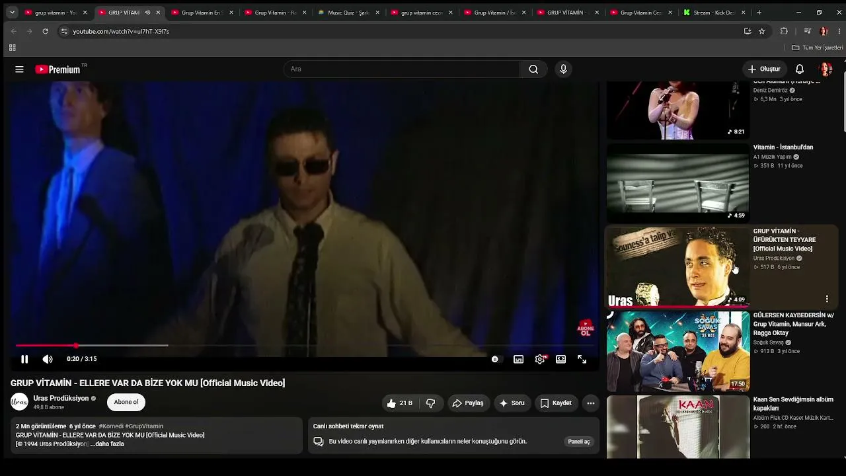Like the video with 21 B likes
Image resolution: width=846 pixels, height=476 pixels.
[400, 403]
